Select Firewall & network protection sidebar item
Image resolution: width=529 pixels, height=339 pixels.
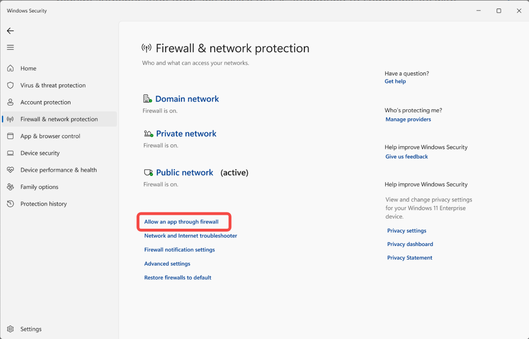(59, 119)
